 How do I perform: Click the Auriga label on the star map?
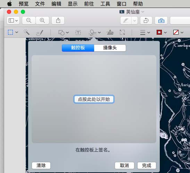tap(185, 85)
